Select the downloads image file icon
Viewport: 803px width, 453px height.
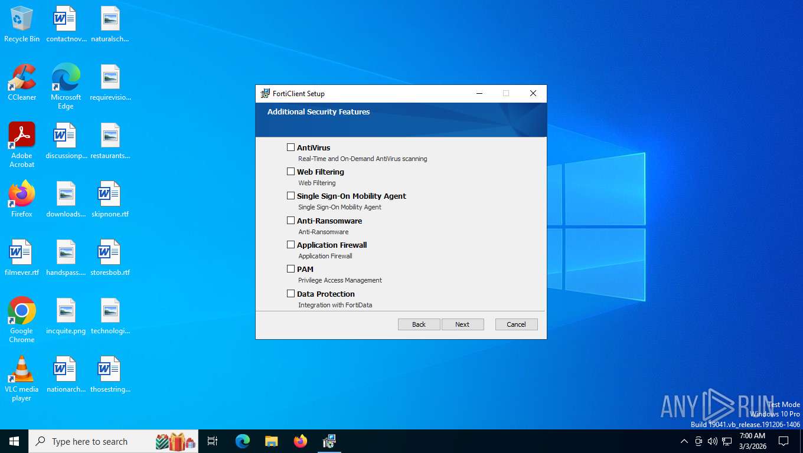66,199
